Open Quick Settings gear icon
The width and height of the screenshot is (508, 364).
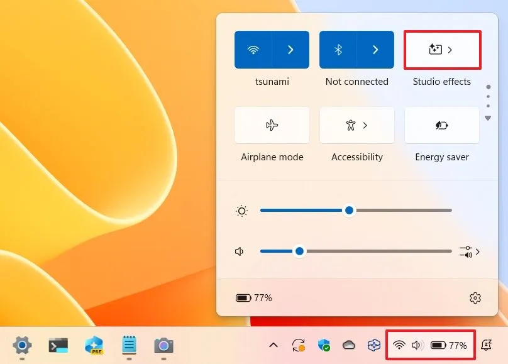click(475, 297)
